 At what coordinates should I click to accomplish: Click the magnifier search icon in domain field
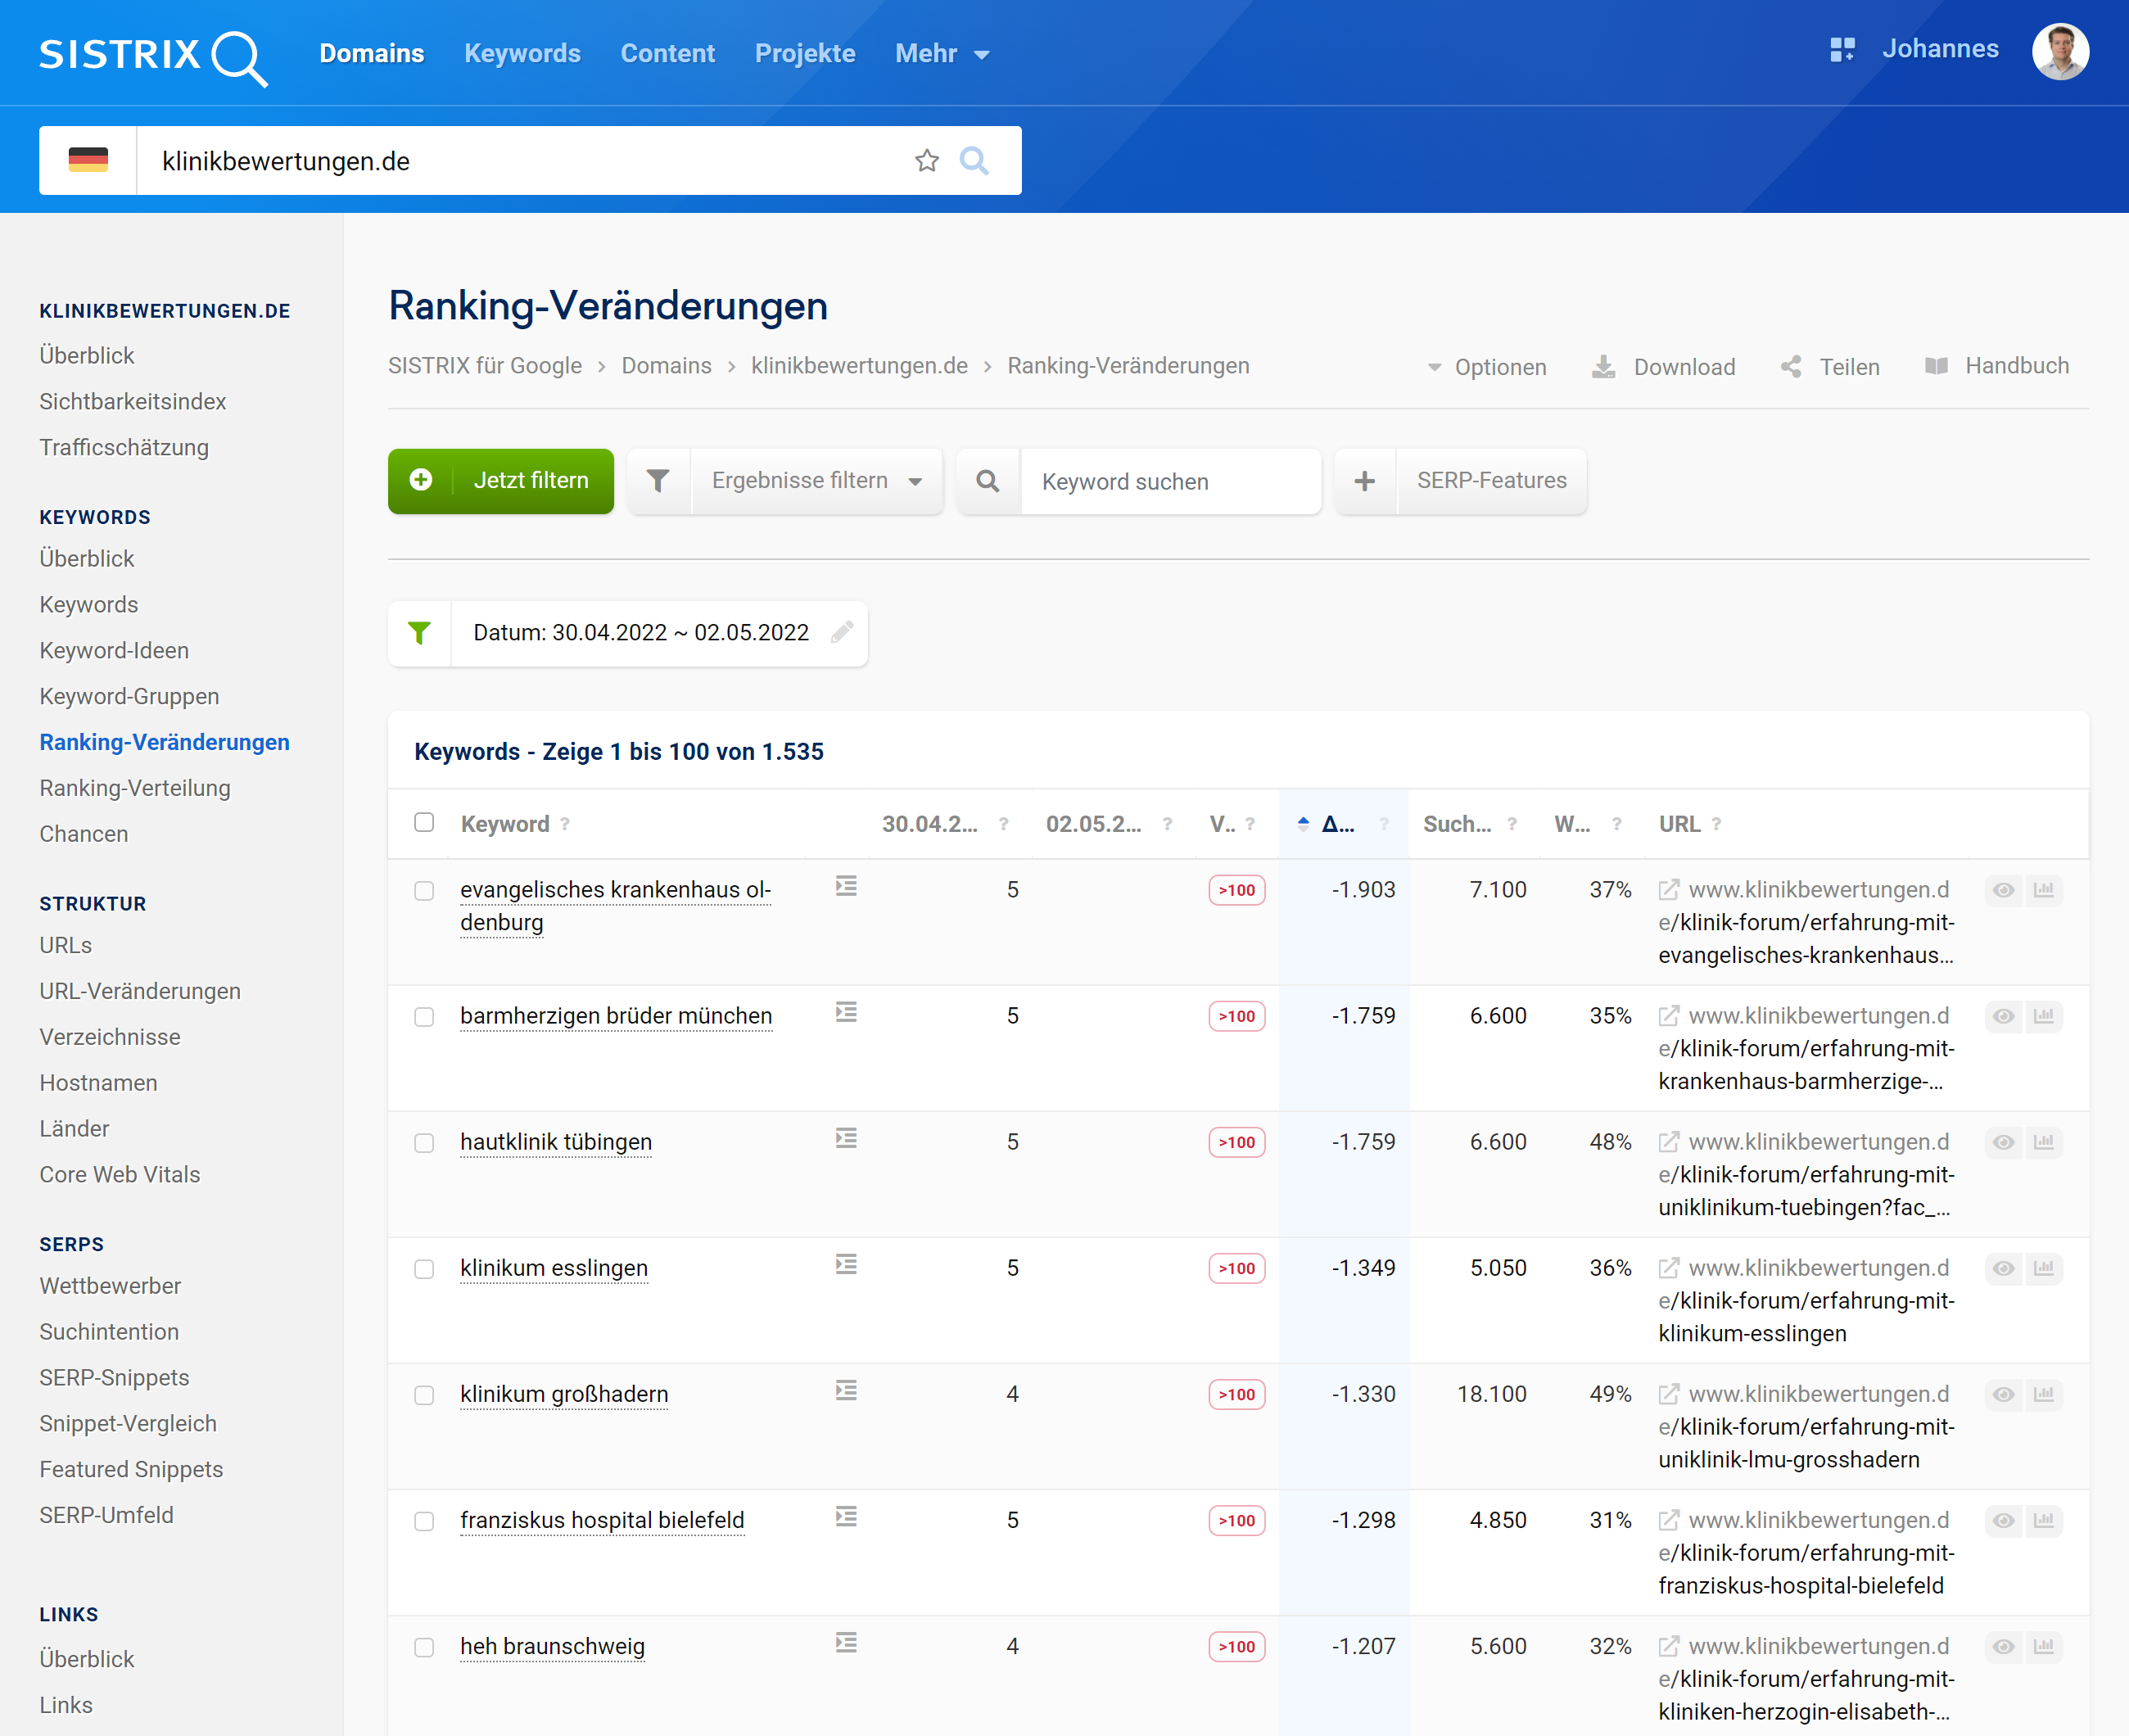[x=974, y=161]
